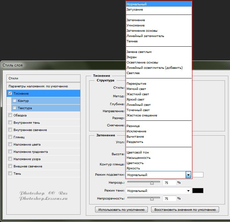The width and height of the screenshot is (230, 222).
Task: Choose Разница blend mode
Action: pos(133,126)
